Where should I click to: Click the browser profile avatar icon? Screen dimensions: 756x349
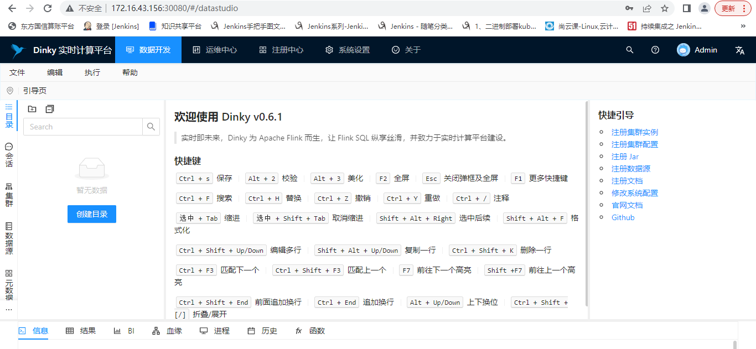[705, 8]
